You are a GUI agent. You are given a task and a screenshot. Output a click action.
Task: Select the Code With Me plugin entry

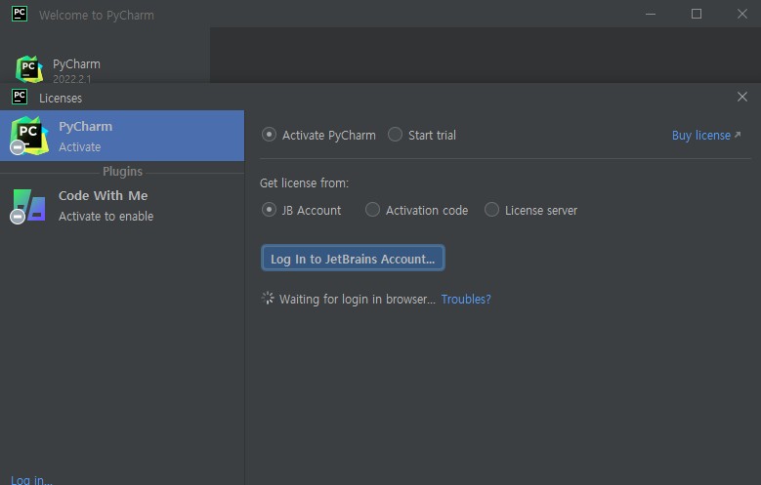click(x=122, y=206)
